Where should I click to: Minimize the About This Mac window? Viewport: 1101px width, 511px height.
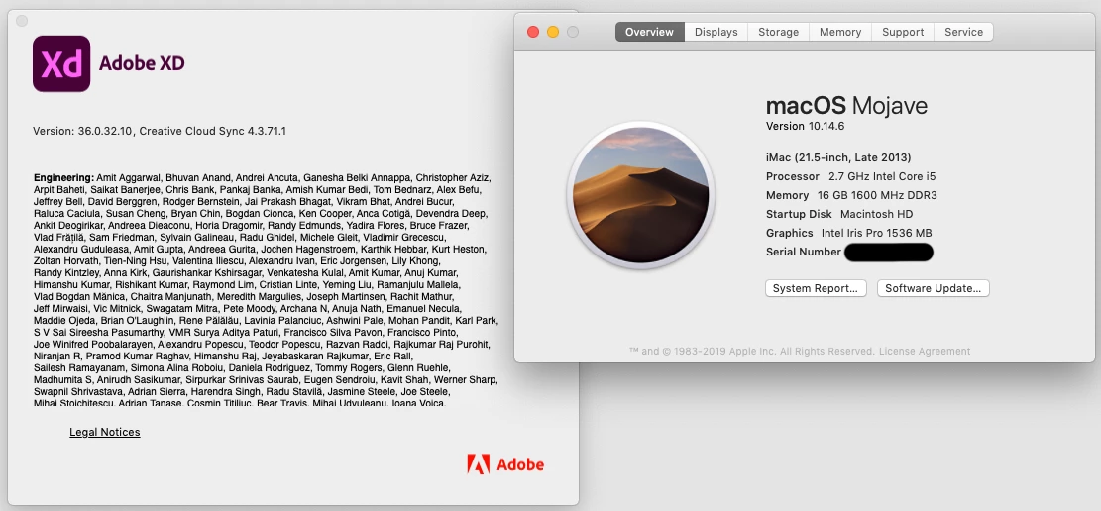tap(553, 32)
